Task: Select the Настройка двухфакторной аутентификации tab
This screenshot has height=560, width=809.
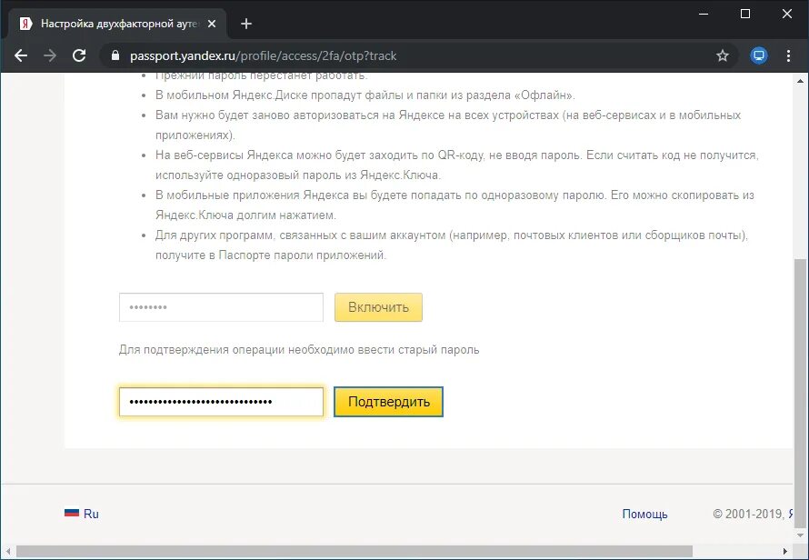Action: coord(117,24)
